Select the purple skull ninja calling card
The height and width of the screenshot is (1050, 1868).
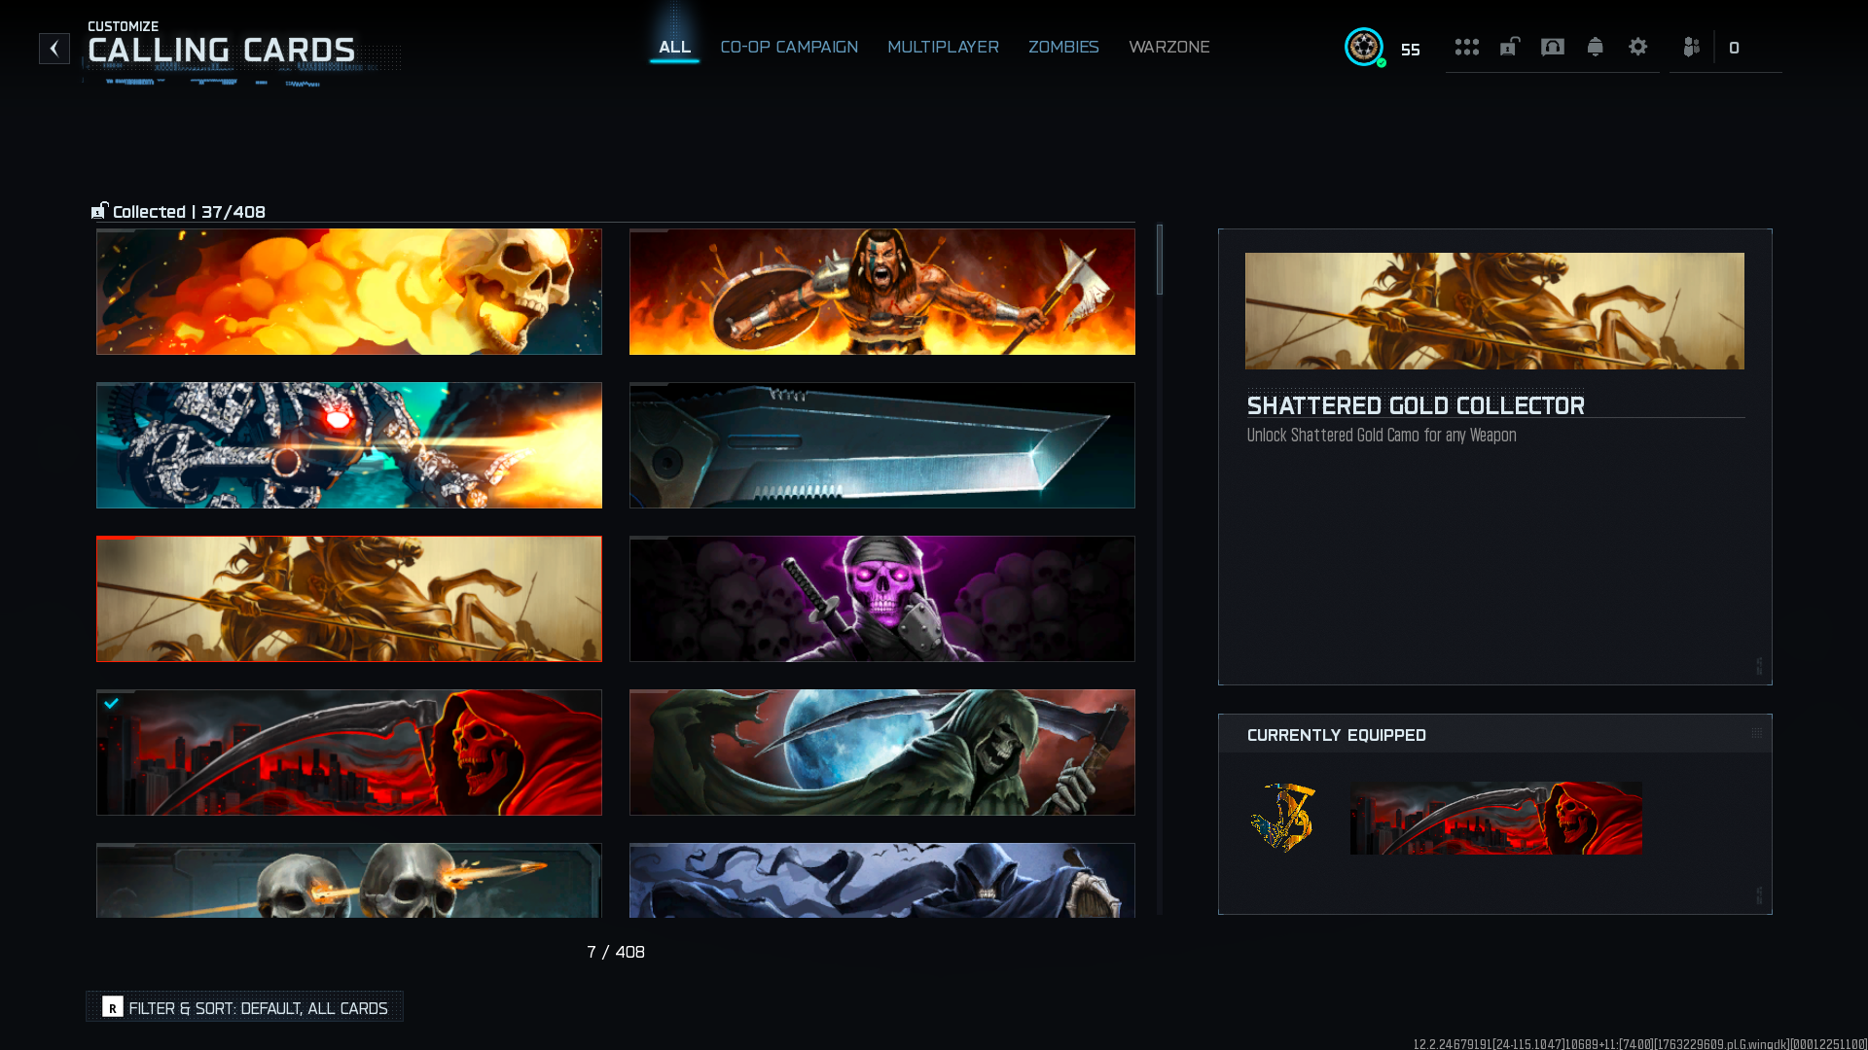click(x=882, y=599)
